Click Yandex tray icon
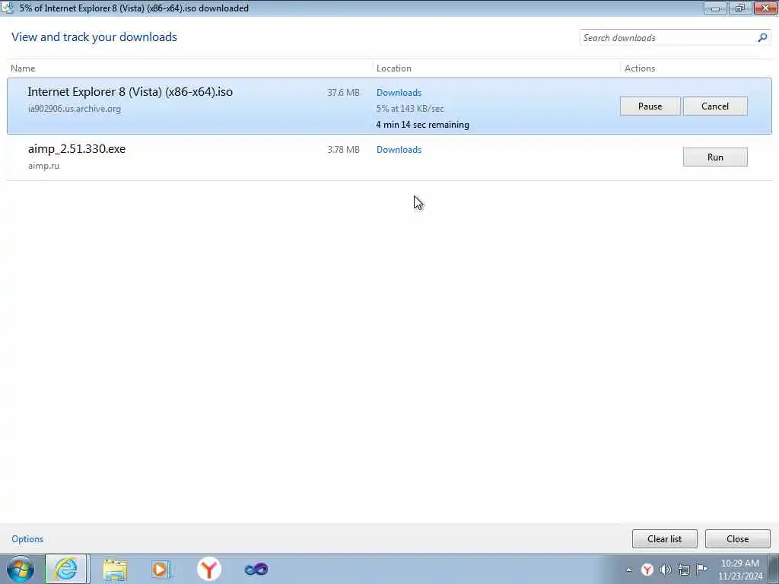The width and height of the screenshot is (779, 584). click(x=647, y=570)
